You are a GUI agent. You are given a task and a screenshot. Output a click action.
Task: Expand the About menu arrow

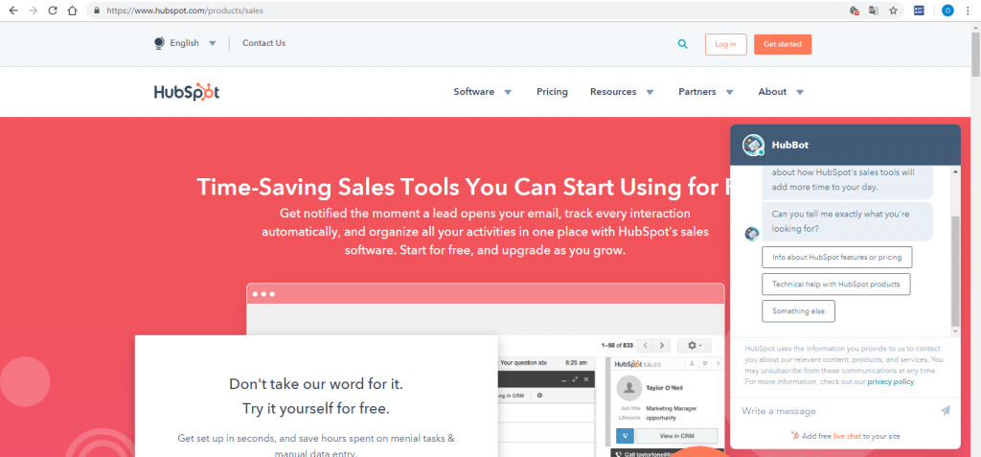coord(800,93)
